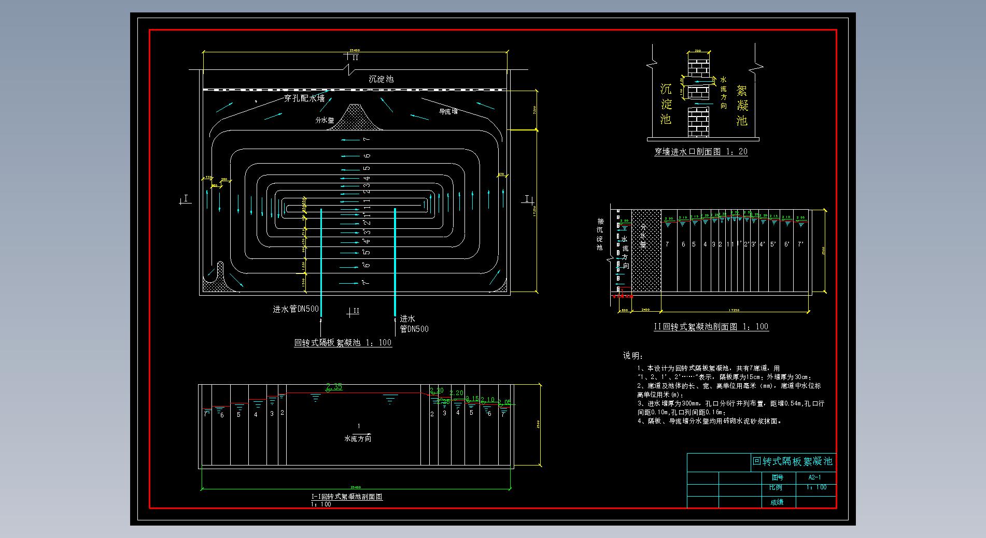The height and width of the screenshot is (538, 986).
Task: Select the two-line 进水 管DN500 label
Action: 414,324
